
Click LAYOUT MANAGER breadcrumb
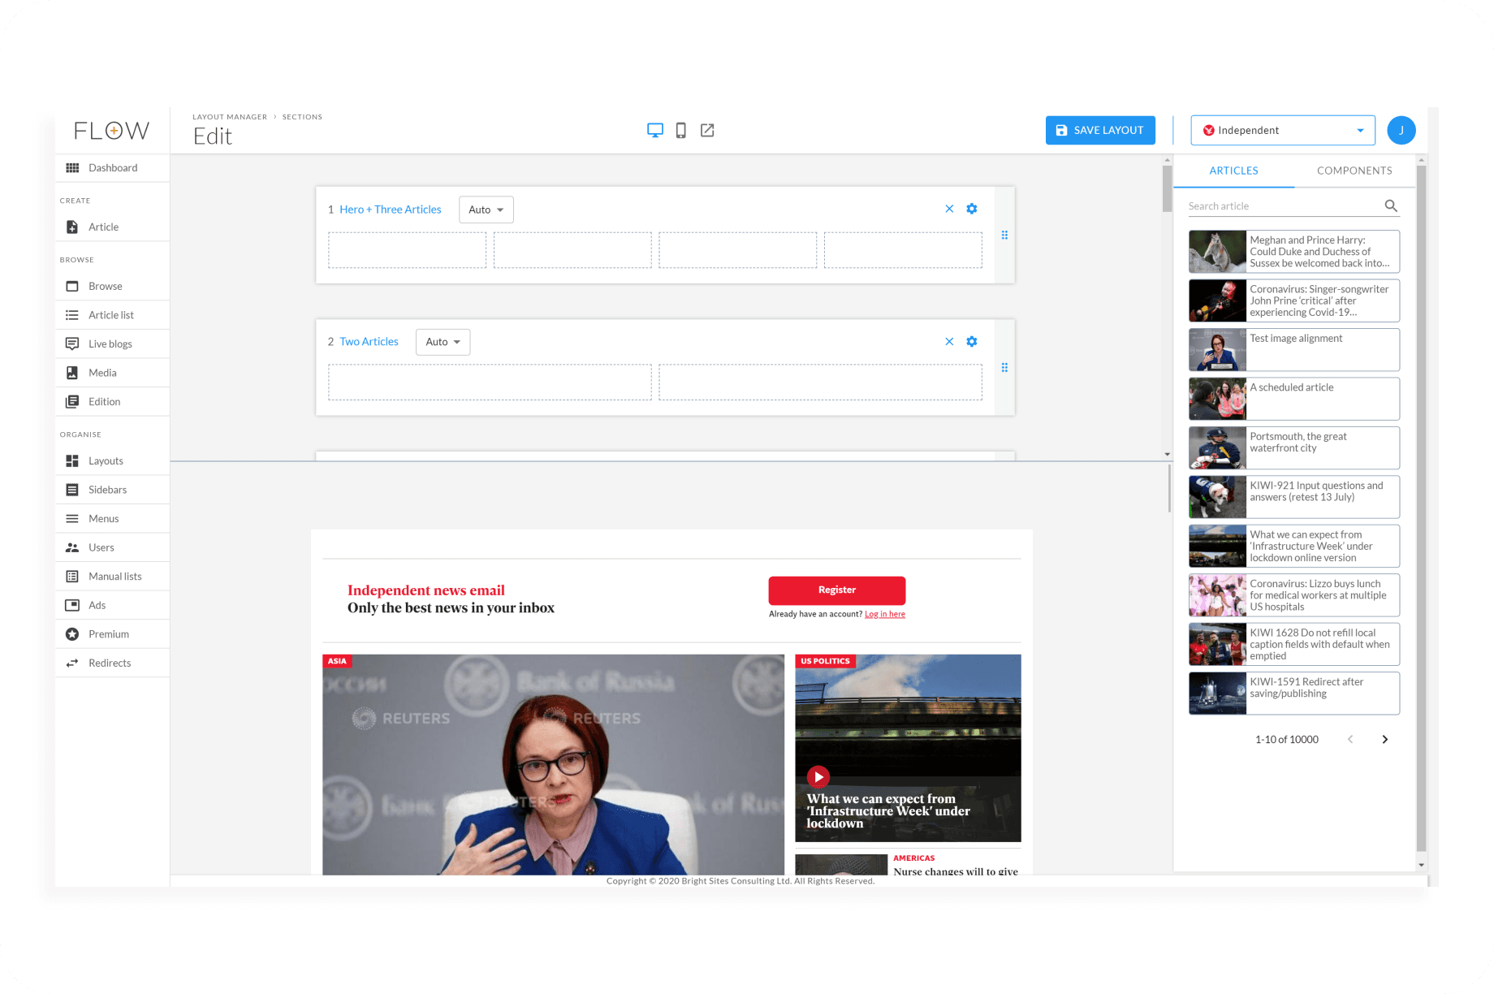tap(230, 117)
